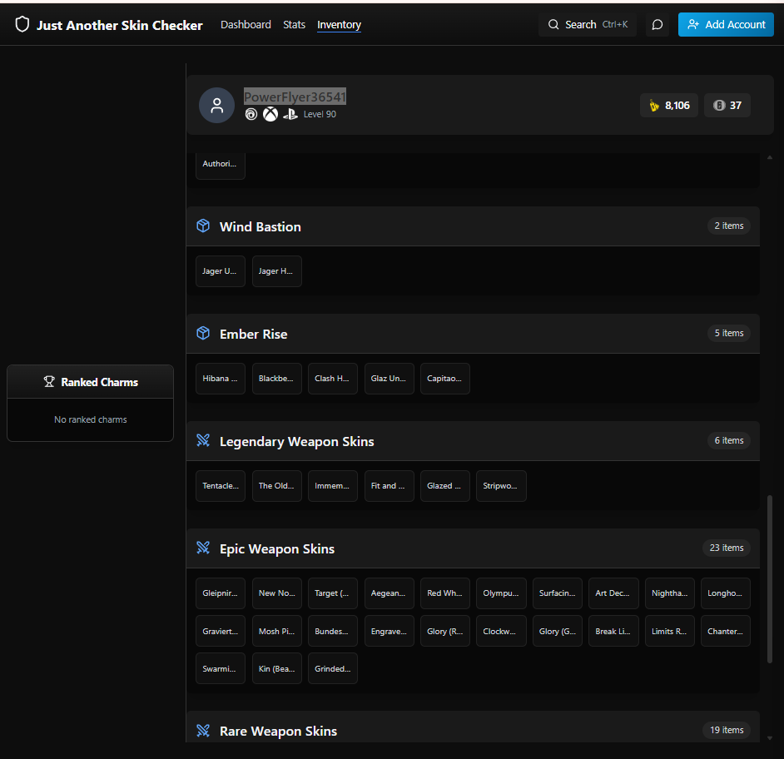Select the 'Capitao...' item
The width and height of the screenshot is (784, 759).
[445, 379]
